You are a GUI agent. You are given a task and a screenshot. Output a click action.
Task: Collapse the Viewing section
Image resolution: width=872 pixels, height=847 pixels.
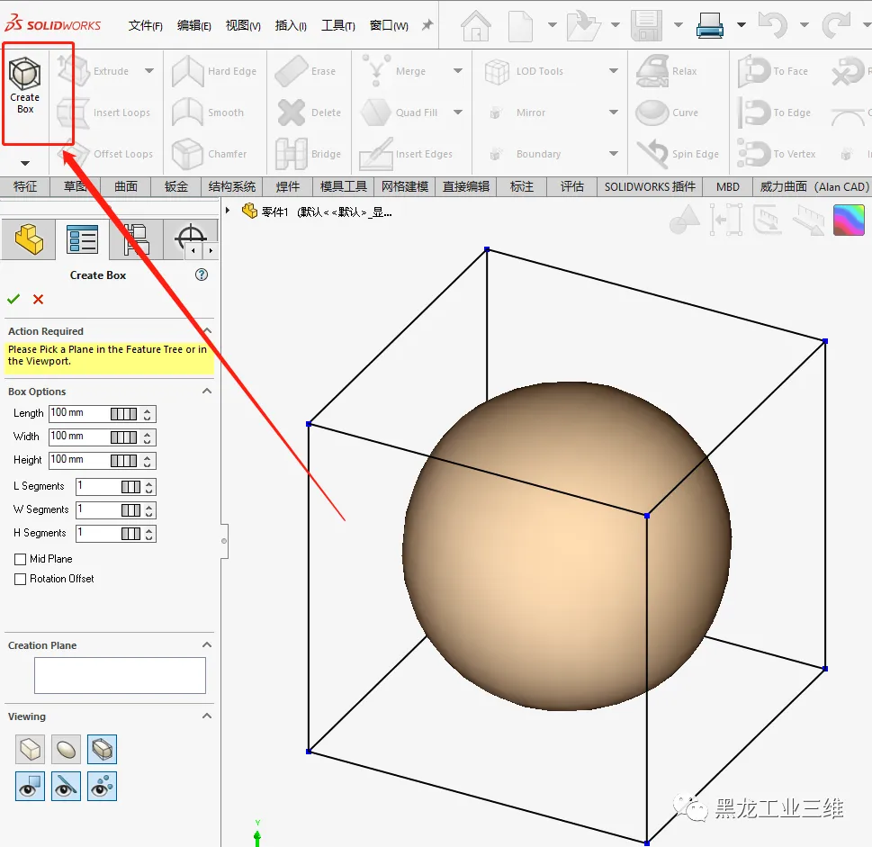[207, 716]
